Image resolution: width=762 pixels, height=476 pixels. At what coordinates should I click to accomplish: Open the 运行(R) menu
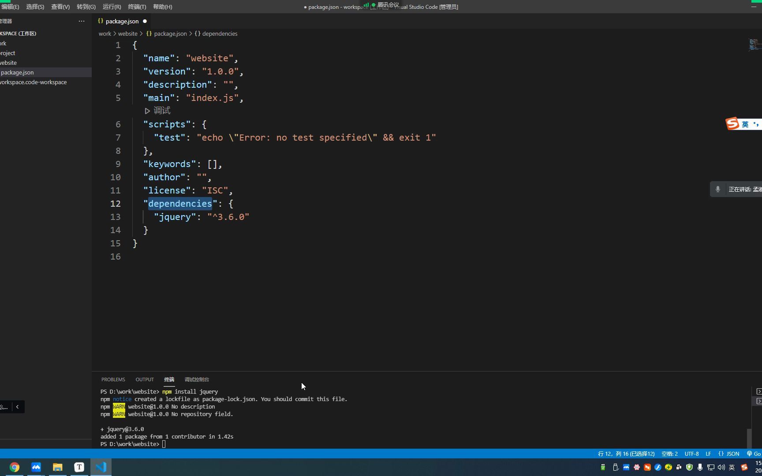tap(112, 7)
